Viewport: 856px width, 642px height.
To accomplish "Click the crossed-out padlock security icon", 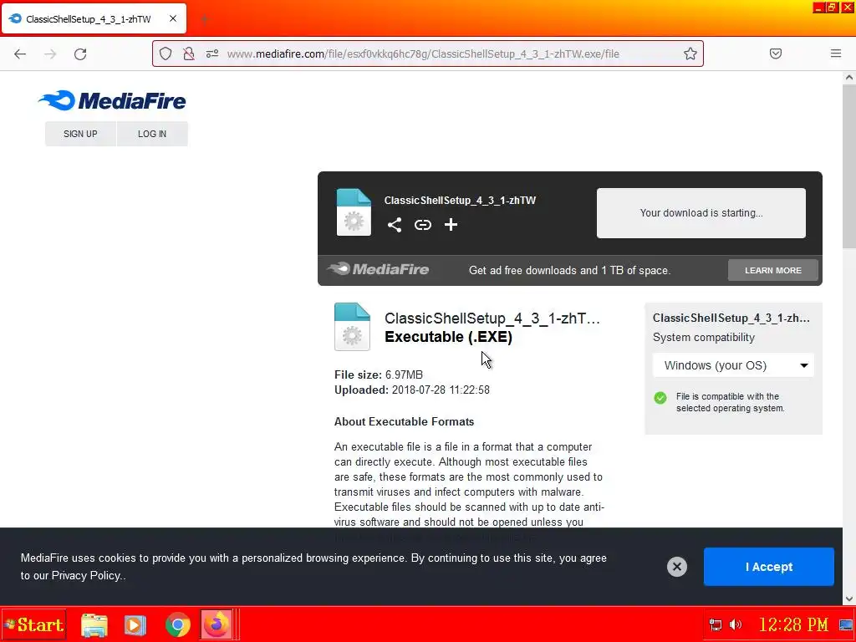I will [x=189, y=53].
